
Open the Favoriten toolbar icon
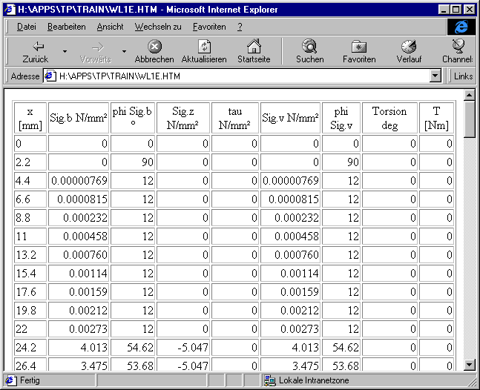359,47
